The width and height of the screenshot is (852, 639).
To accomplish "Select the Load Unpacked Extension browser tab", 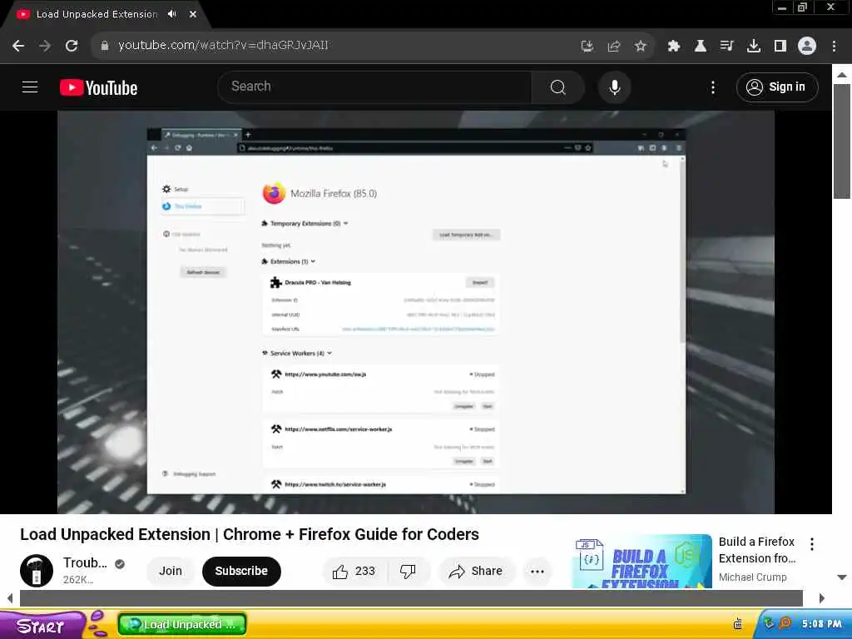I will tap(97, 14).
